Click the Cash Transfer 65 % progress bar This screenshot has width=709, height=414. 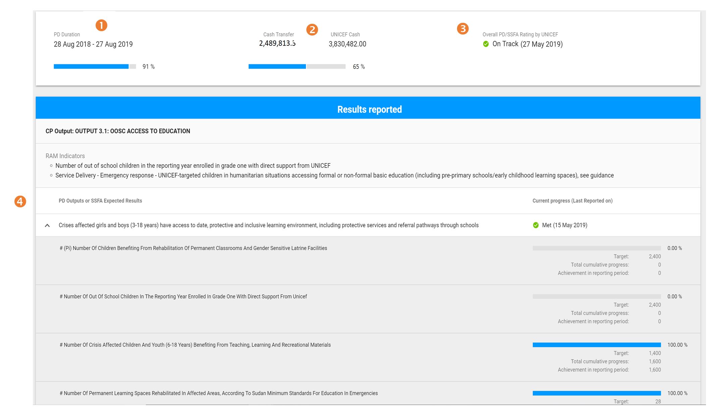(297, 67)
